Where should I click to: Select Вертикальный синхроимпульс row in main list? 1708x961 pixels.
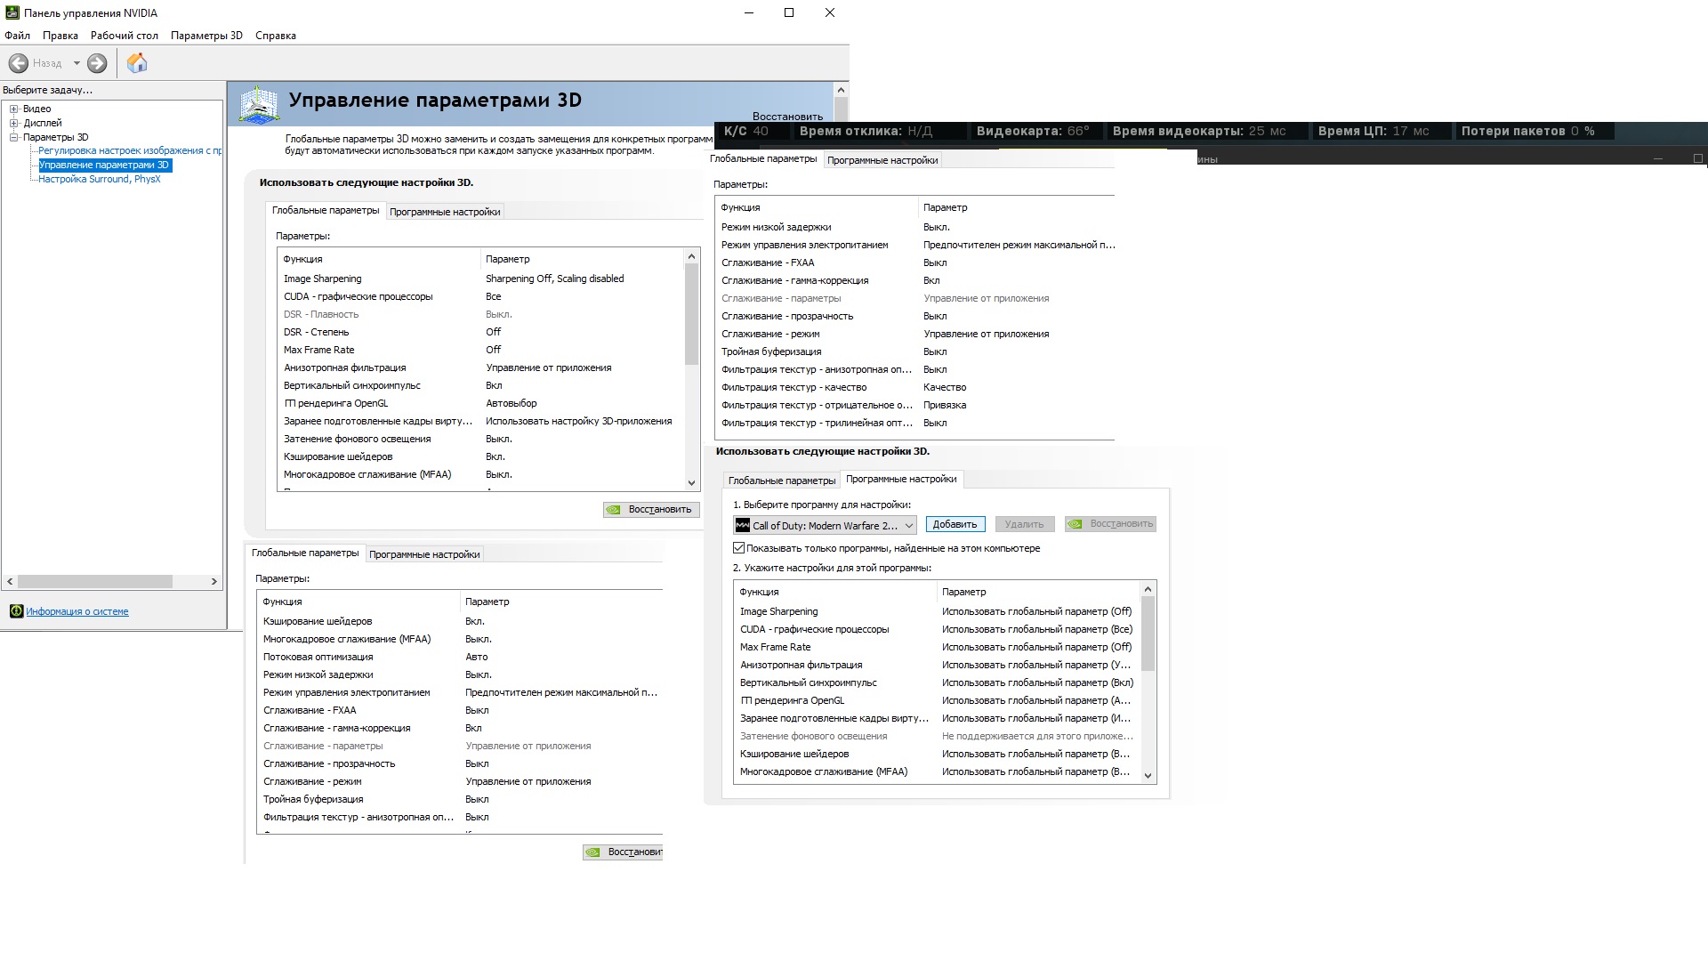coord(480,385)
